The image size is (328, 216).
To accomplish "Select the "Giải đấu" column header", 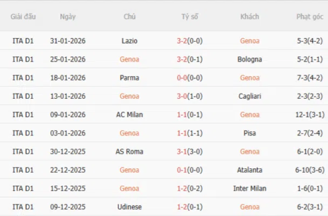I will 23,17.
